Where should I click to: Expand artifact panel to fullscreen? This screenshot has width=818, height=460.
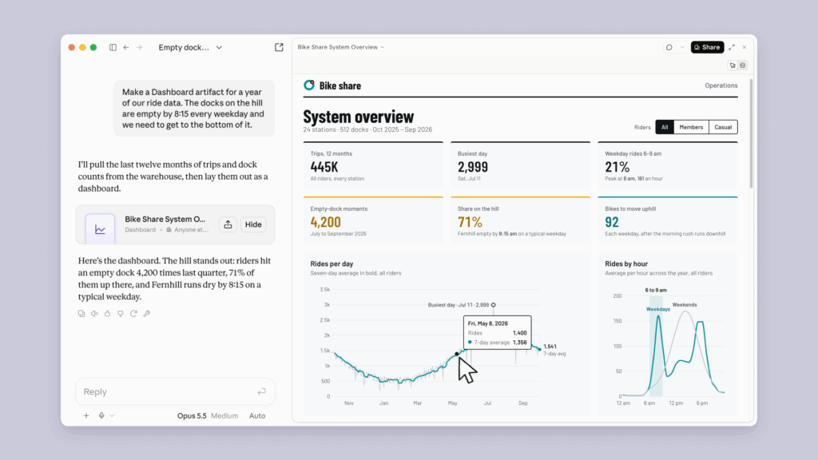[732, 47]
